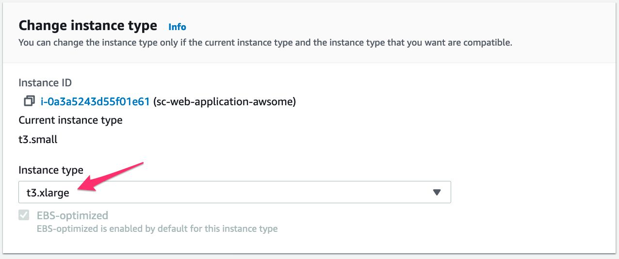
Task: Click the "Current instance type" label
Action: tap(70, 120)
